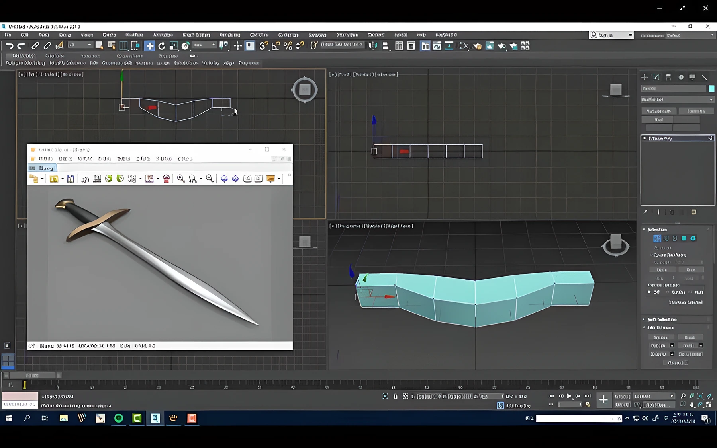Select the Move transform tool
The width and height of the screenshot is (717, 448).
(150, 46)
